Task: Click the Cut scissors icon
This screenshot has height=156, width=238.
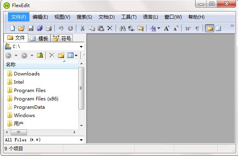Action: [82, 28]
